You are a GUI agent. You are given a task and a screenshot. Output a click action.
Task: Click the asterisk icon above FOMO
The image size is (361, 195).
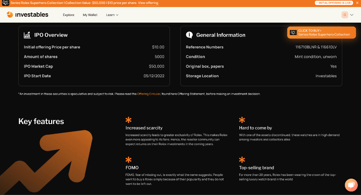click(128, 160)
